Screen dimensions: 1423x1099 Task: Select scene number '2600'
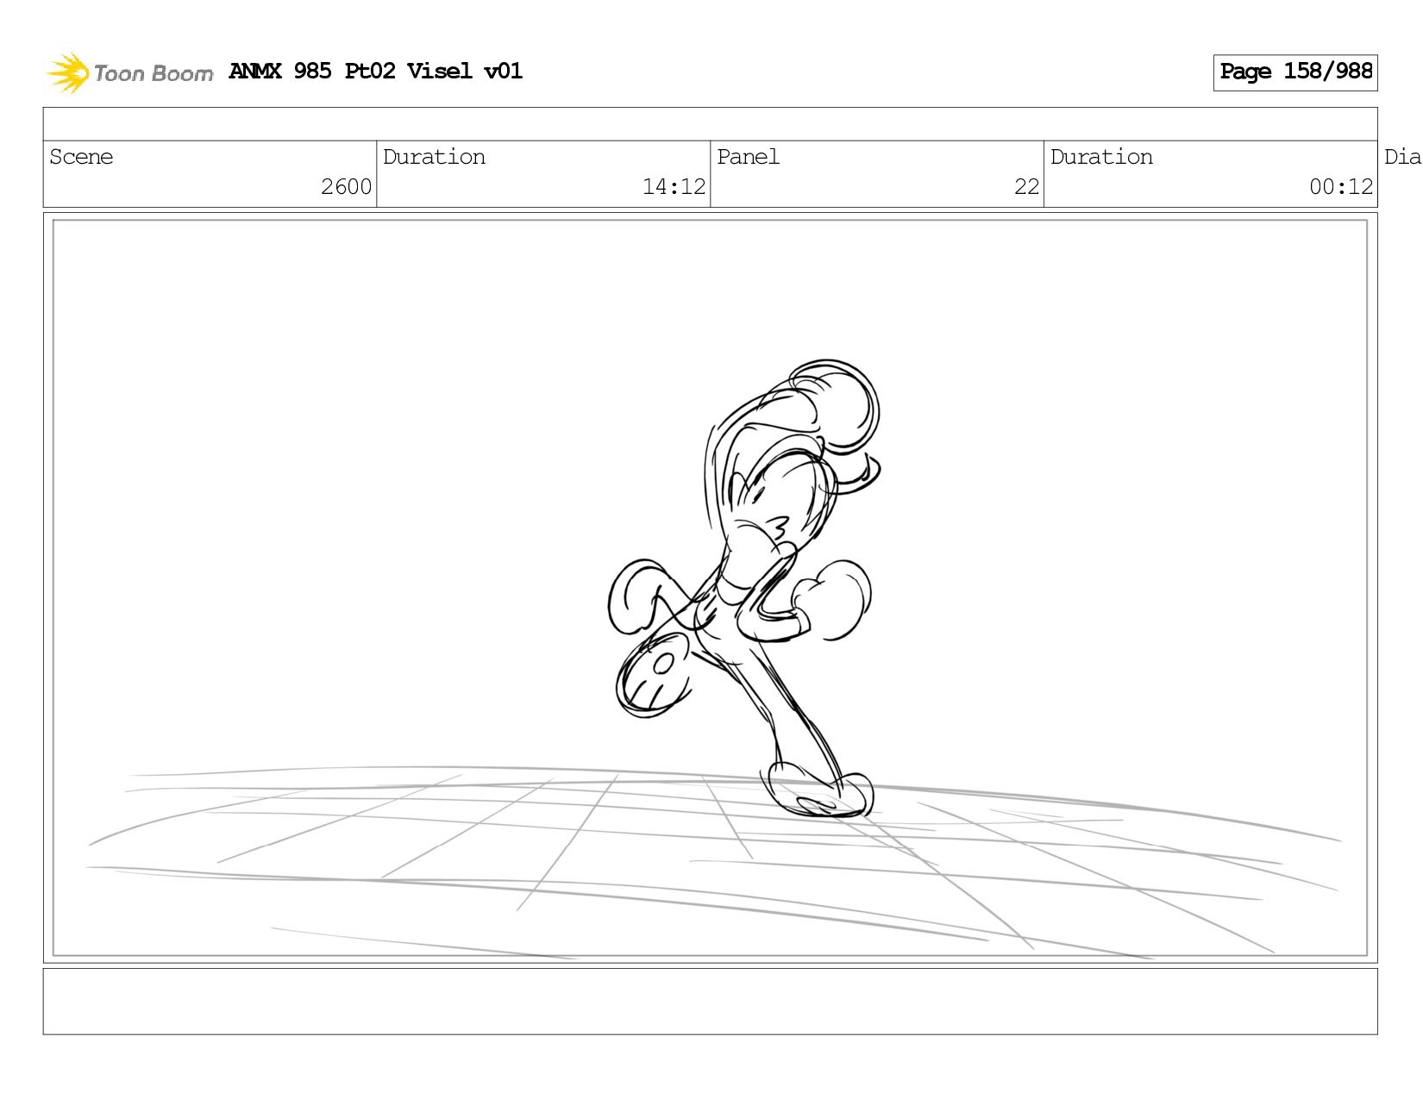click(346, 187)
